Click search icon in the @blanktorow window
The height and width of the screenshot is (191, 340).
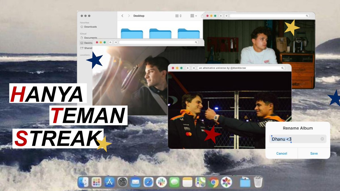282,68
